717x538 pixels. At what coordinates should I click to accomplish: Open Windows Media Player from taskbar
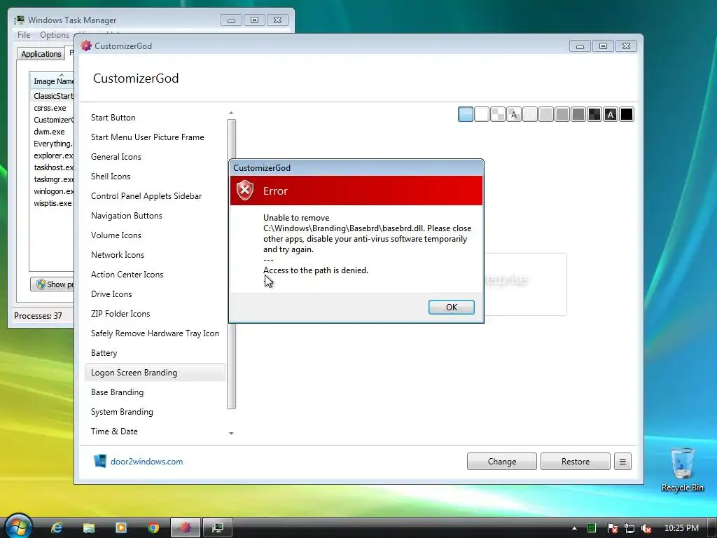121,527
